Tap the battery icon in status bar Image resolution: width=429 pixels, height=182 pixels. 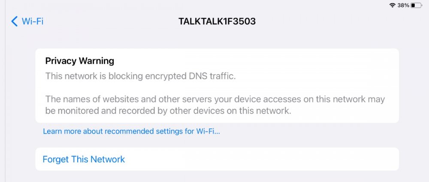point(416,6)
